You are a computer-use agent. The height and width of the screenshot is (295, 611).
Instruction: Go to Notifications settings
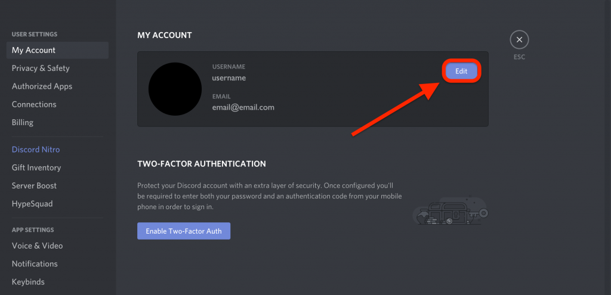57,264
